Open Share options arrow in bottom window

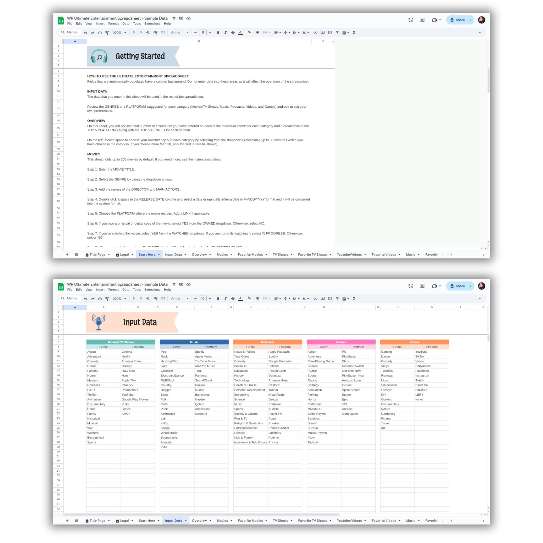coord(470,286)
